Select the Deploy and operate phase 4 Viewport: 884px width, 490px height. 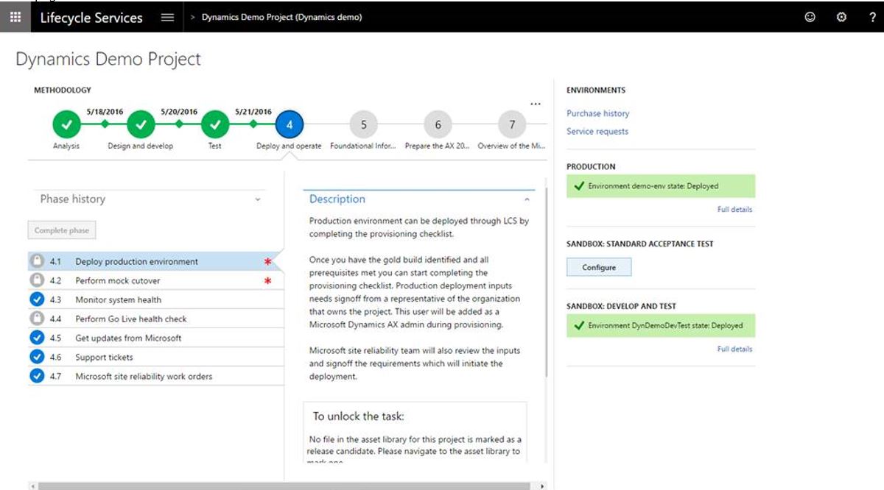point(289,125)
